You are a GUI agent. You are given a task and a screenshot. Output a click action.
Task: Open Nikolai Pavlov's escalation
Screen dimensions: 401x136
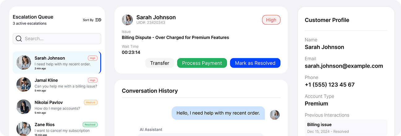coord(57,107)
